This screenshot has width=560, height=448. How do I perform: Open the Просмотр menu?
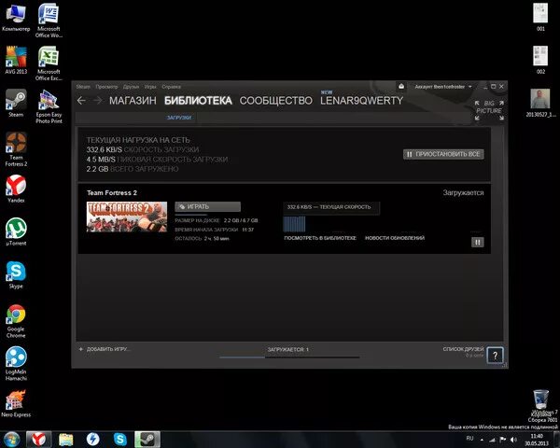coord(106,87)
